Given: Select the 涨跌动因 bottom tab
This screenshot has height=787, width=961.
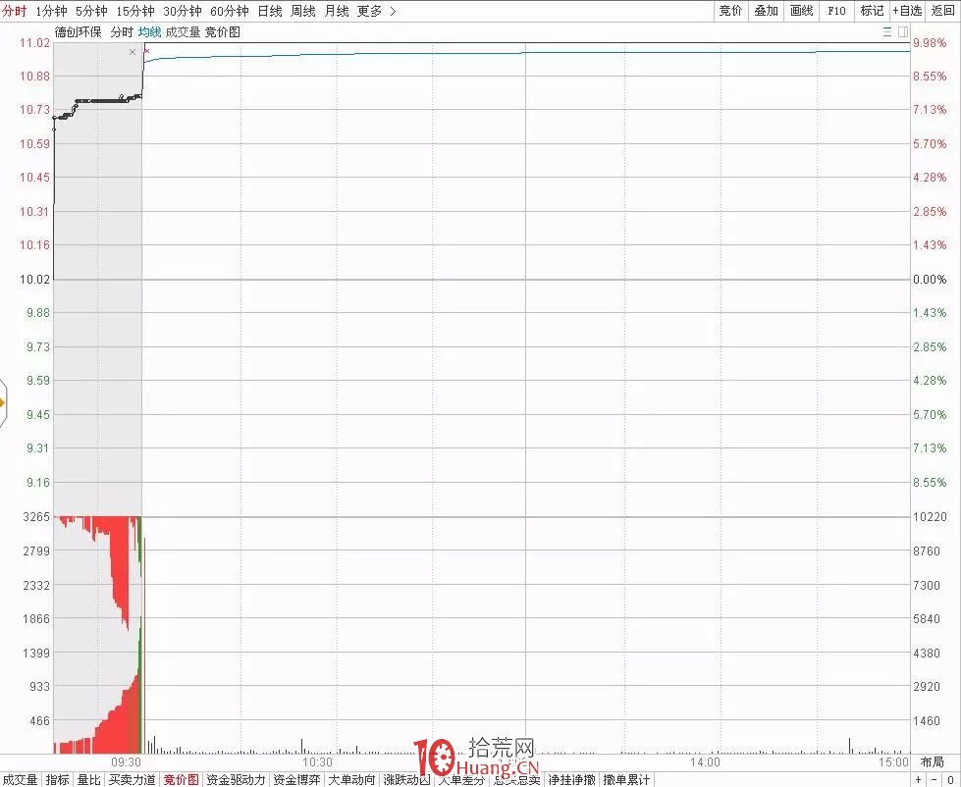Looking at the screenshot, I should tap(406, 780).
